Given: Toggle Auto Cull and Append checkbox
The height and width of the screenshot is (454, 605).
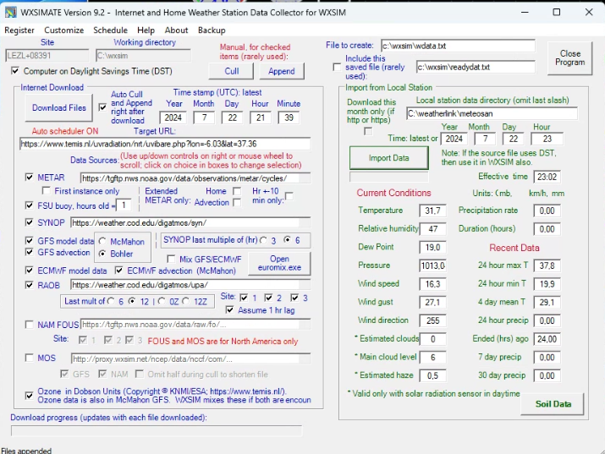Looking at the screenshot, I should point(102,107).
